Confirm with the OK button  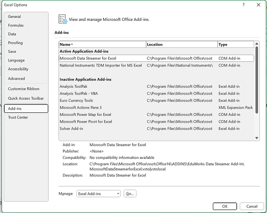[225, 206]
